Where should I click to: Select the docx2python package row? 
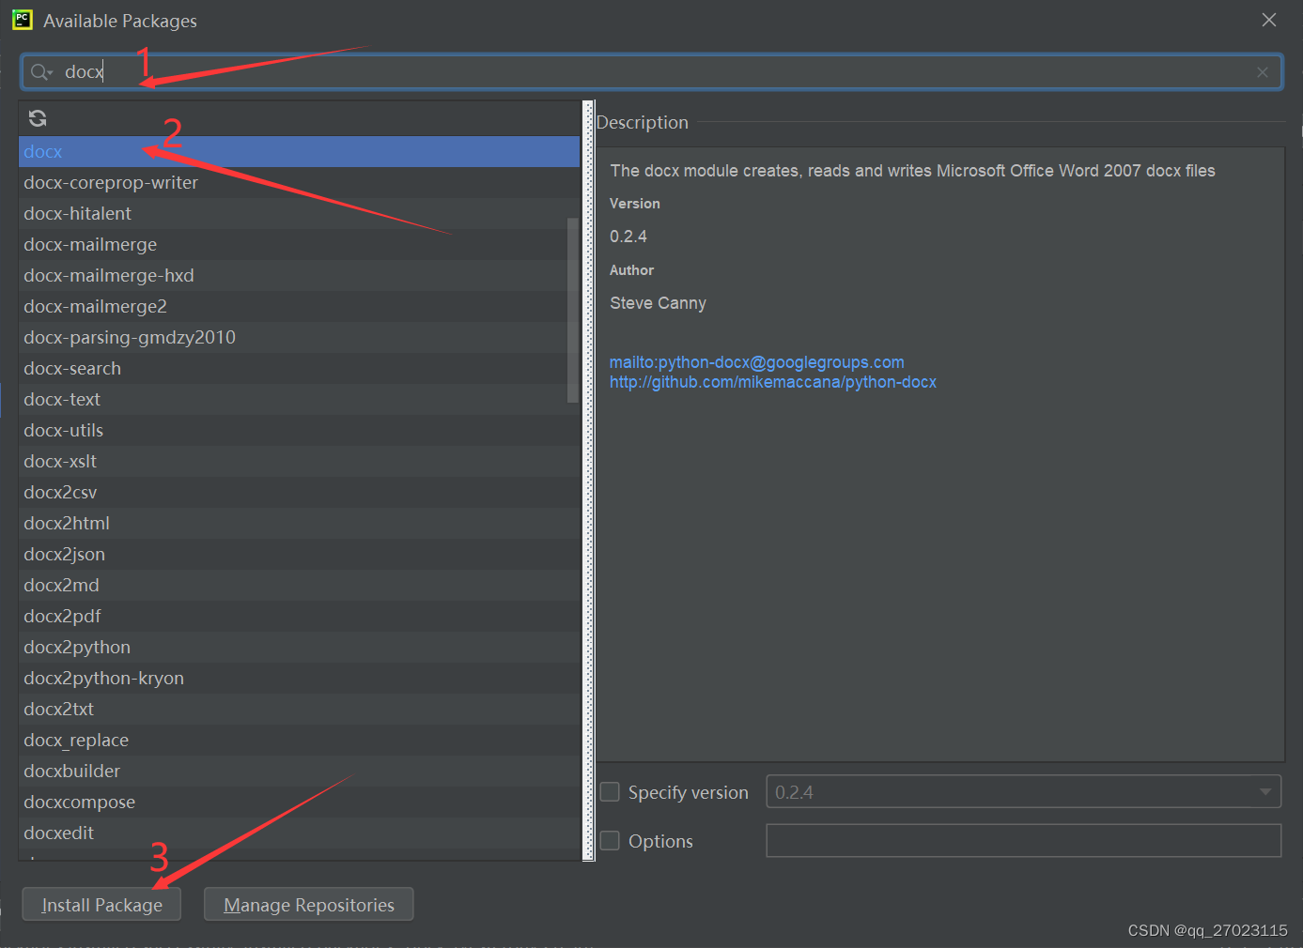[300, 648]
